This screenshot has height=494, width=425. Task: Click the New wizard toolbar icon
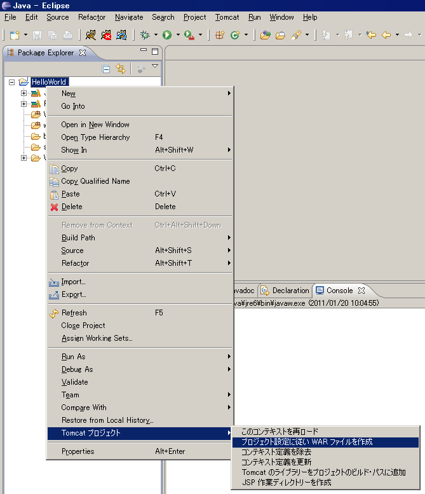click(x=15, y=35)
